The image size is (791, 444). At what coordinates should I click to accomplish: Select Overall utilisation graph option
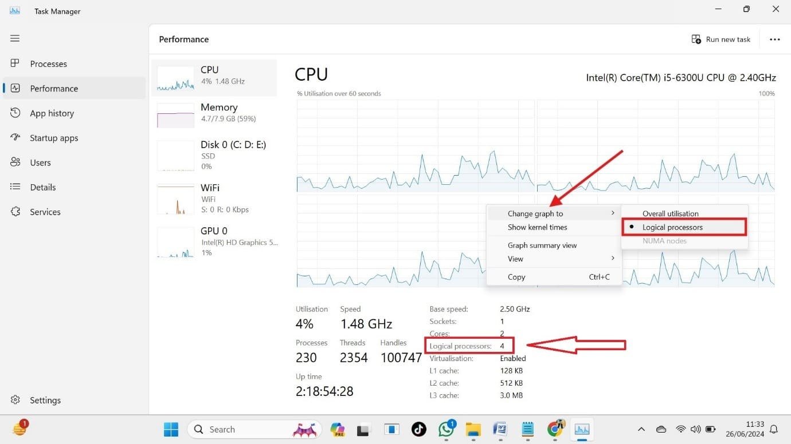click(x=671, y=213)
